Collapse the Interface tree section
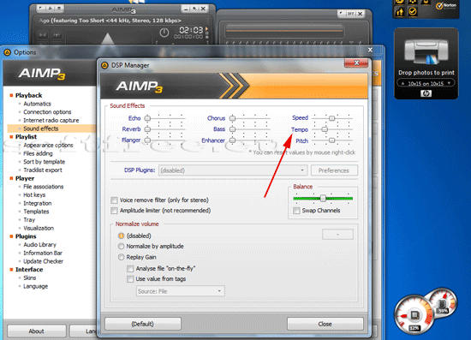The height and width of the screenshot is (340, 471). (11, 270)
